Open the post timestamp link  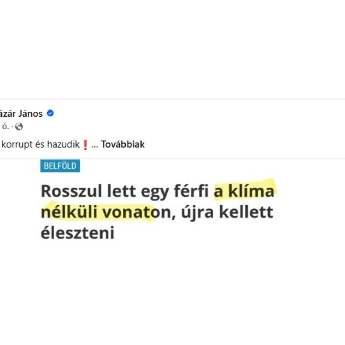click(x=5, y=127)
